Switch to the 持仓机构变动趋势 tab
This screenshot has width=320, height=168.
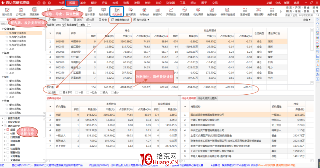207,98
